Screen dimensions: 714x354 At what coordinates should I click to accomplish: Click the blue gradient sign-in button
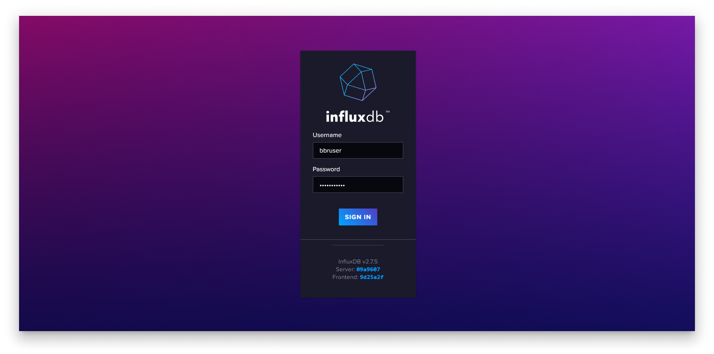pos(358,217)
